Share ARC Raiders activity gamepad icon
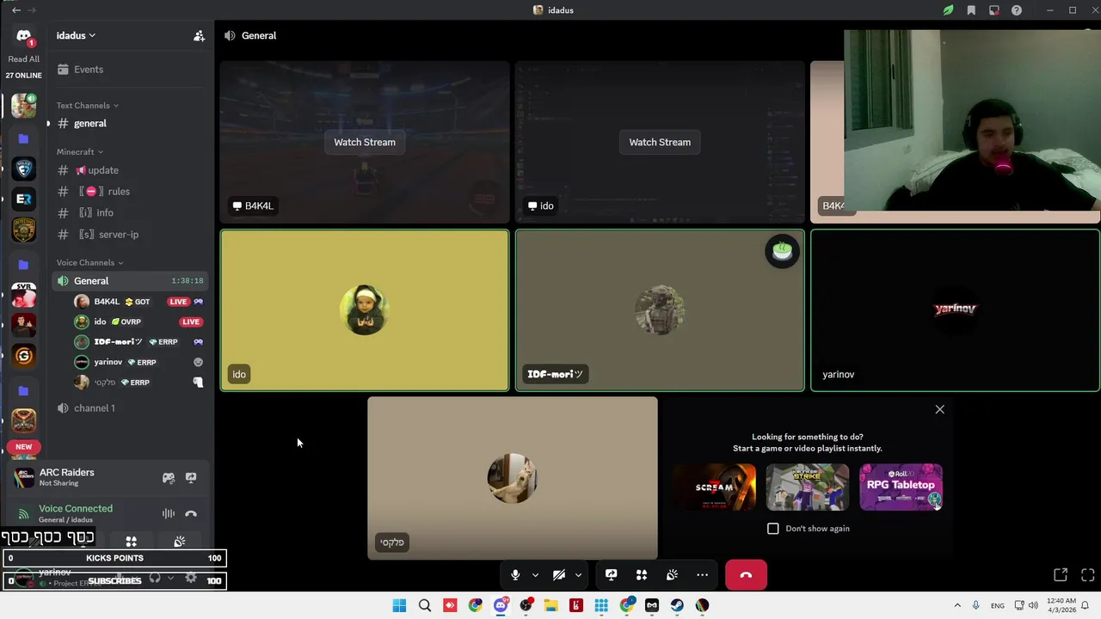 (169, 478)
